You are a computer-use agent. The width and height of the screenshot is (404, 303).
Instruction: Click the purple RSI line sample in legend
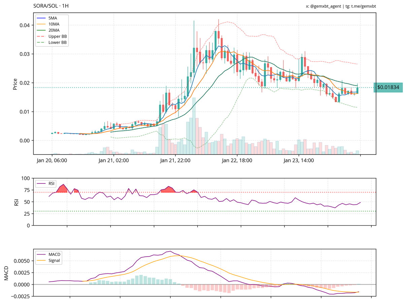[41, 183]
